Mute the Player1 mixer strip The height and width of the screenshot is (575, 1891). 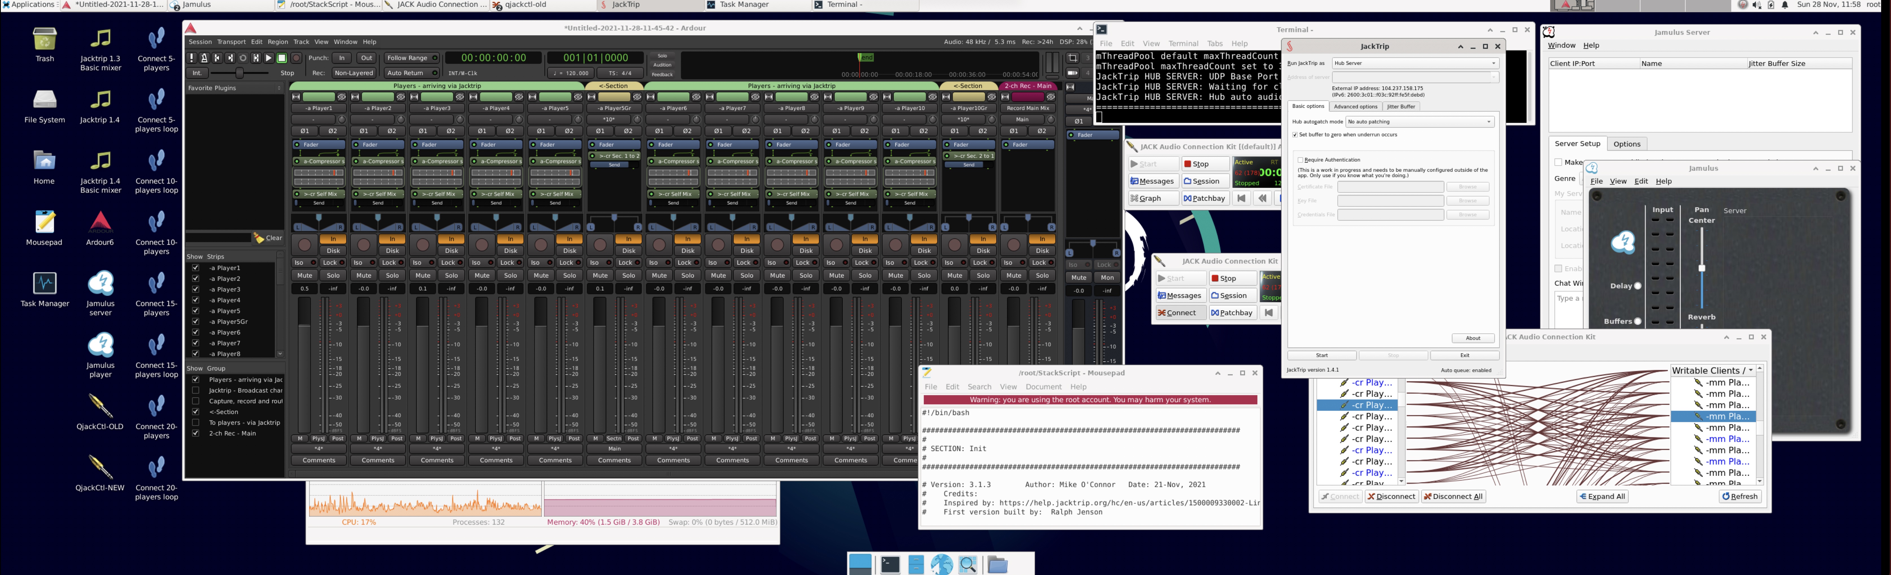pyautogui.click(x=305, y=275)
